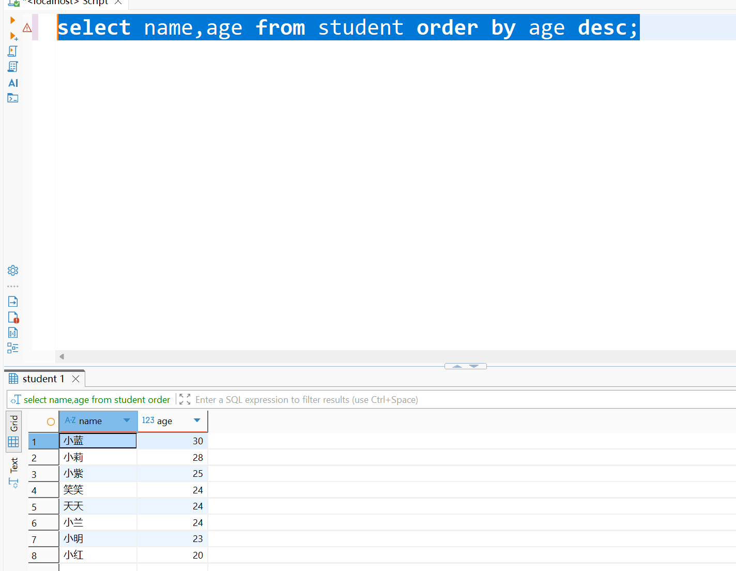Click age value 20 in 小红 row
Screen dimensions: 736x571
click(x=173, y=555)
